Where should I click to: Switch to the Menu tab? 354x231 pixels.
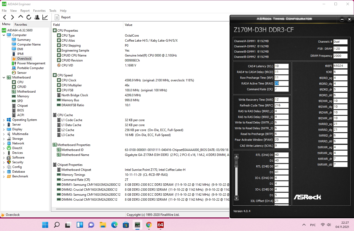click(6, 24)
